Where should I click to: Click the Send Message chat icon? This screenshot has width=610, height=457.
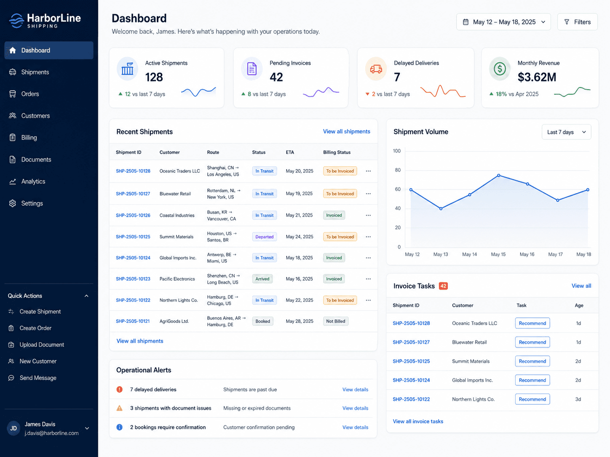[11, 378]
